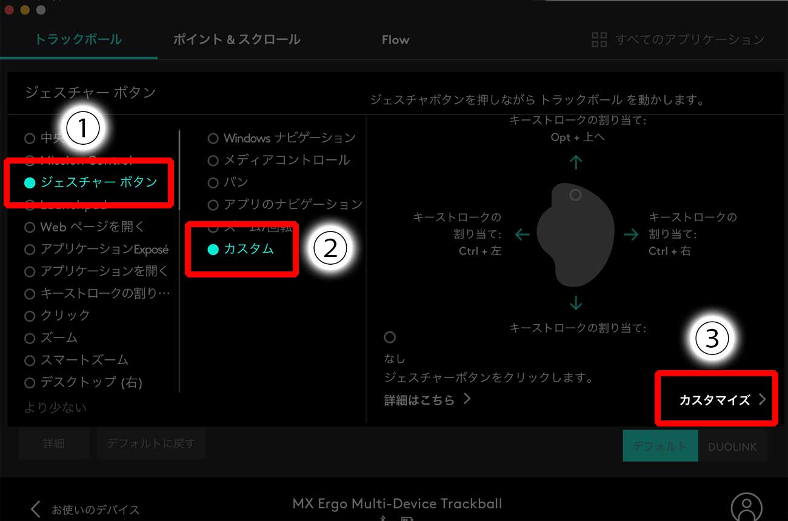Click MX Ergo Multi-Device Trackball device name
The image size is (788, 521).
click(397, 504)
